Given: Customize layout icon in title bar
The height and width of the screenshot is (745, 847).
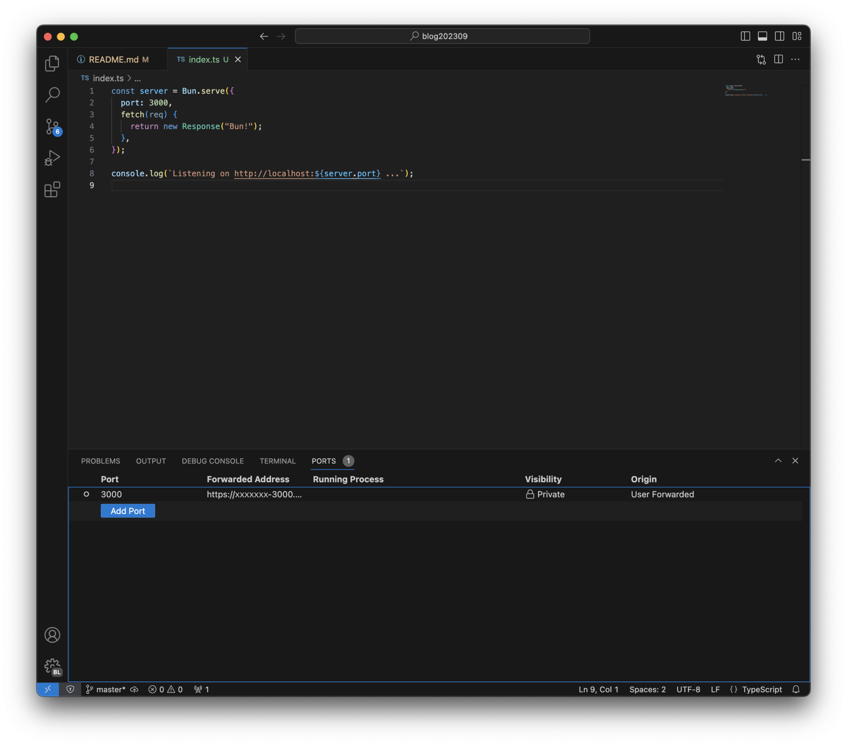Looking at the screenshot, I should (x=797, y=36).
